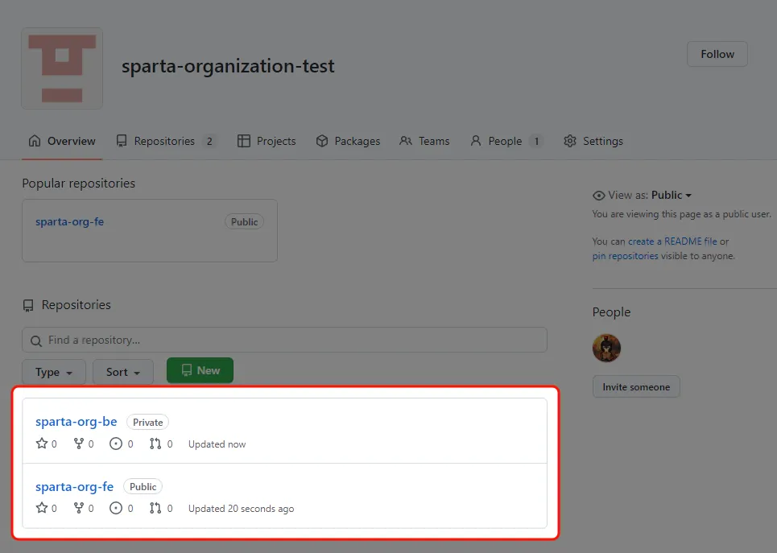Screen dimensions: 777x553
Task: Click the table icon in Projects tab
Action: pos(244,141)
